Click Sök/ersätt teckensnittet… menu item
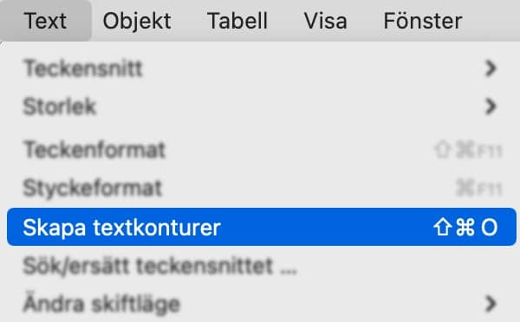 click(262, 266)
